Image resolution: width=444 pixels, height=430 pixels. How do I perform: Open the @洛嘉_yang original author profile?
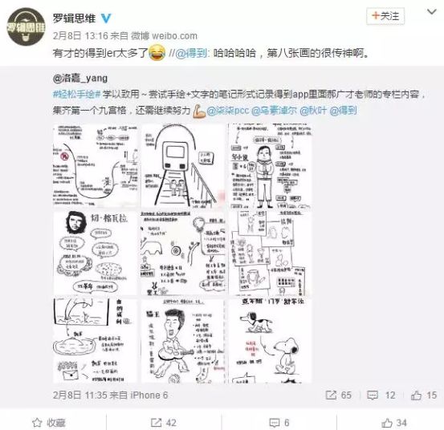pyautogui.click(x=80, y=78)
